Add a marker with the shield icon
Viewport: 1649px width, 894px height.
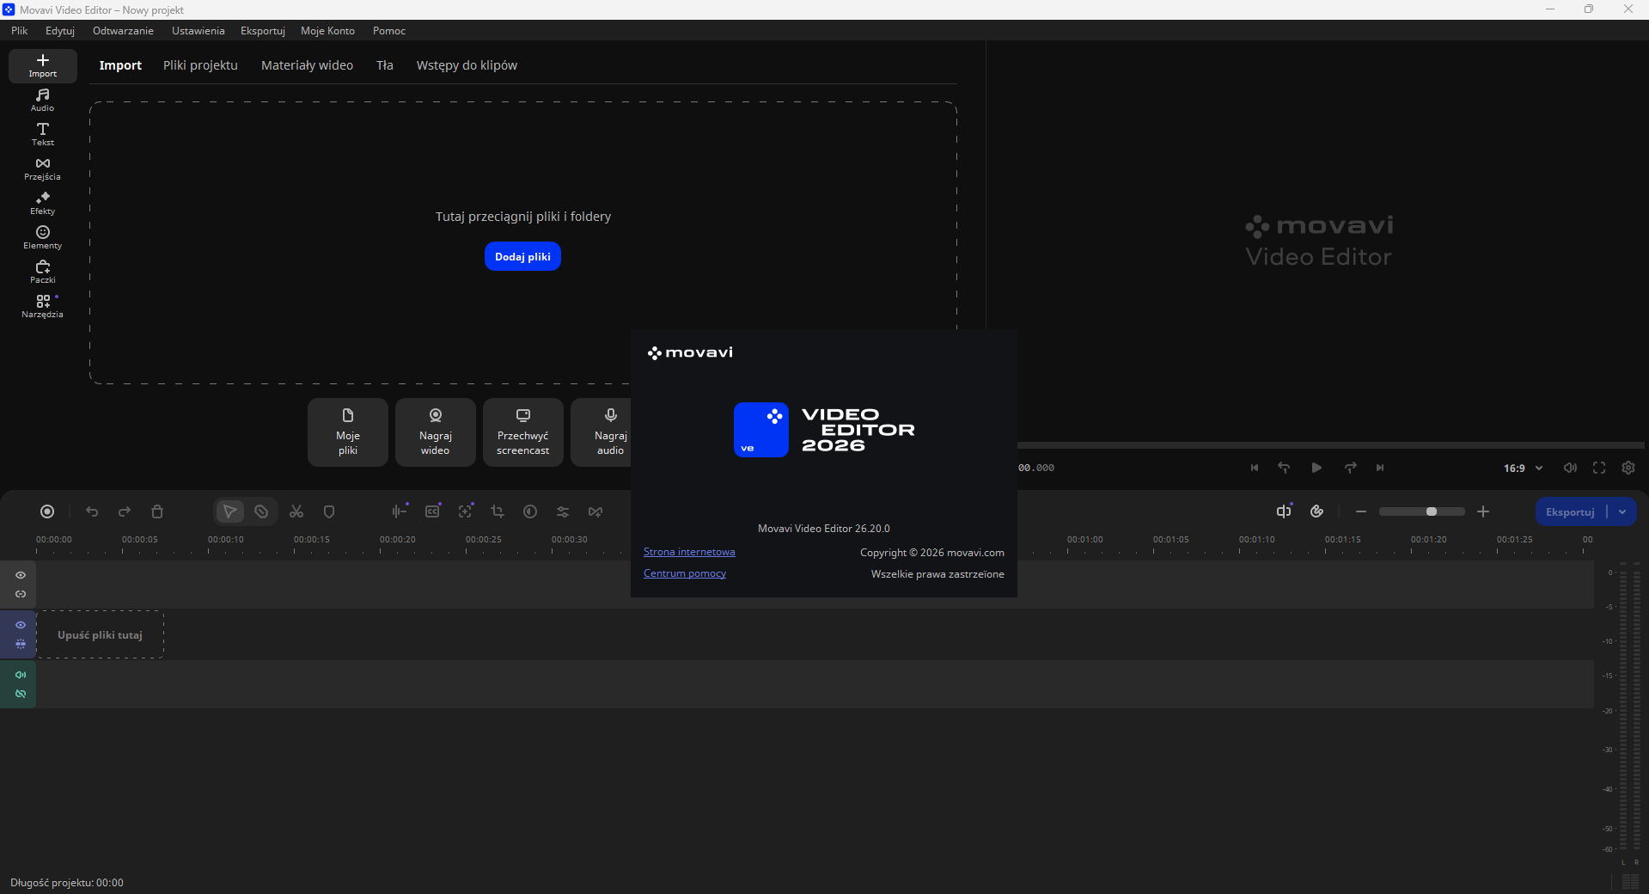pyautogui.click(x=329, y=511)
